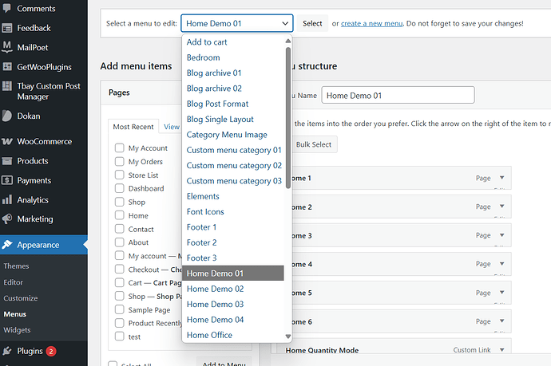The height and width of the screenshot is (366, 551).
Task: Pick Footer 2 from the dropdown list
Action: 233,243
